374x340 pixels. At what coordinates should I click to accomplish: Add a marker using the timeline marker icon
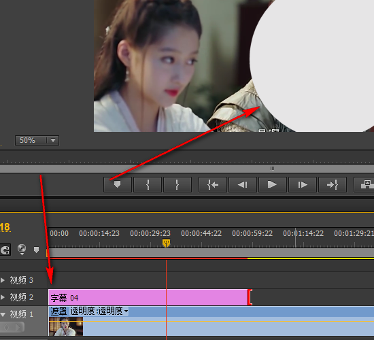point(36,250)
